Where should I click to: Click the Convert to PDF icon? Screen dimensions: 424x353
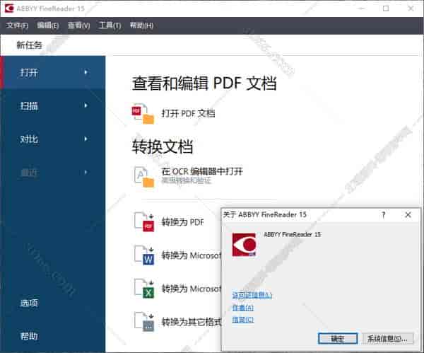coord(143,221)
